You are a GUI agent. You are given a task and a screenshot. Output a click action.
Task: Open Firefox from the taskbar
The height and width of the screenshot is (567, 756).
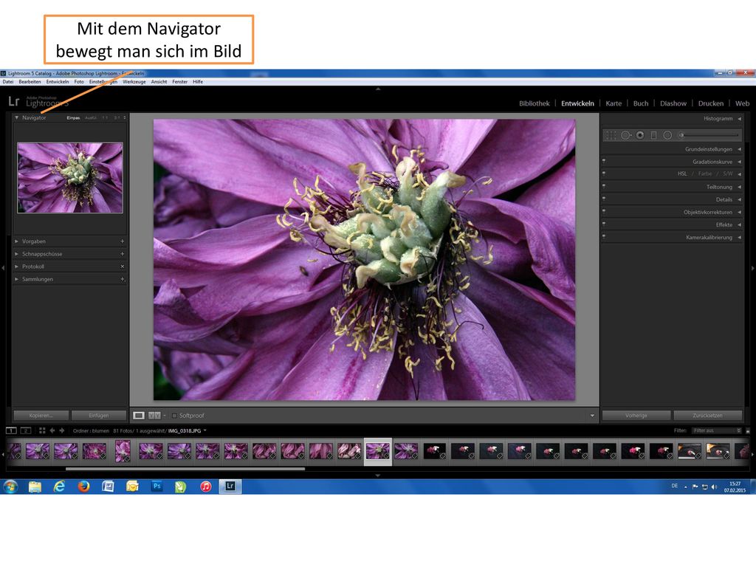pyautogui.click(x=83, y=487)
